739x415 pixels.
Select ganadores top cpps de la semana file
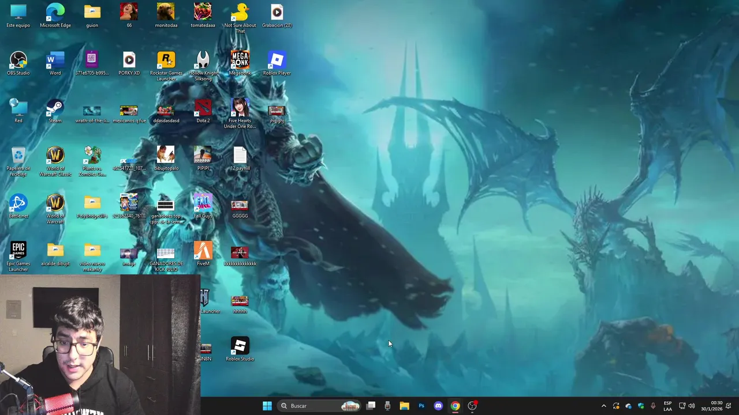tap(166, 212)
